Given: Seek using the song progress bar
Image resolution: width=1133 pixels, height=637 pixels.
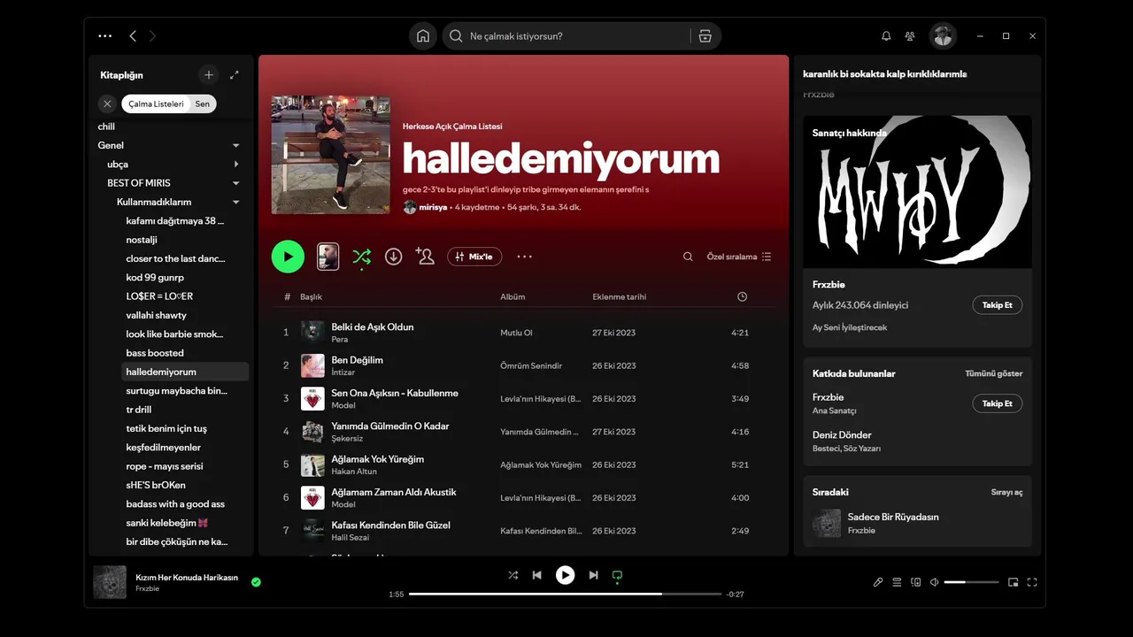Looking at the screenshot, I should pos(565,594).
